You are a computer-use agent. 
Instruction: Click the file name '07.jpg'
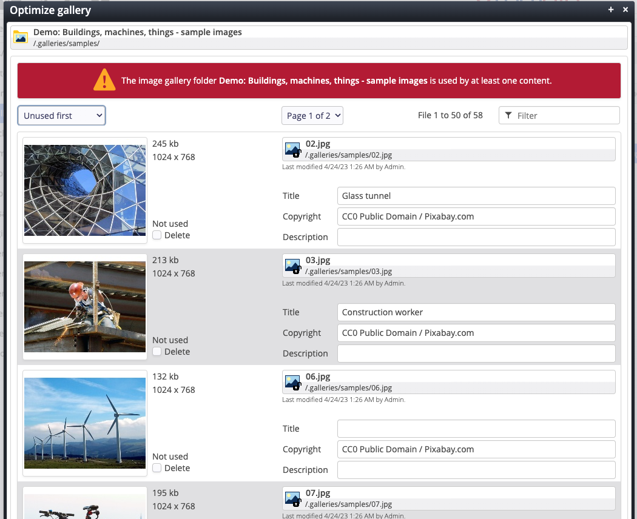(318, 493)
